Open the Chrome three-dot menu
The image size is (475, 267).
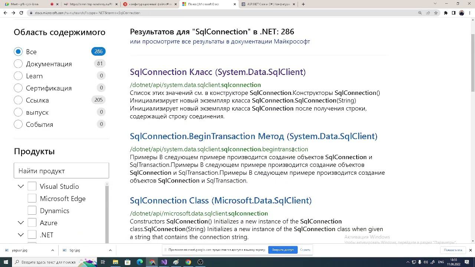pyautogui.click(x=469, y=13)
